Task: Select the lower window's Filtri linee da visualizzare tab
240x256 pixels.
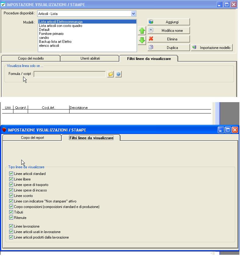Action: coord(91,138)
